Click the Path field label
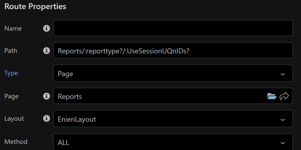301x150 pixels. coord(11,51)
